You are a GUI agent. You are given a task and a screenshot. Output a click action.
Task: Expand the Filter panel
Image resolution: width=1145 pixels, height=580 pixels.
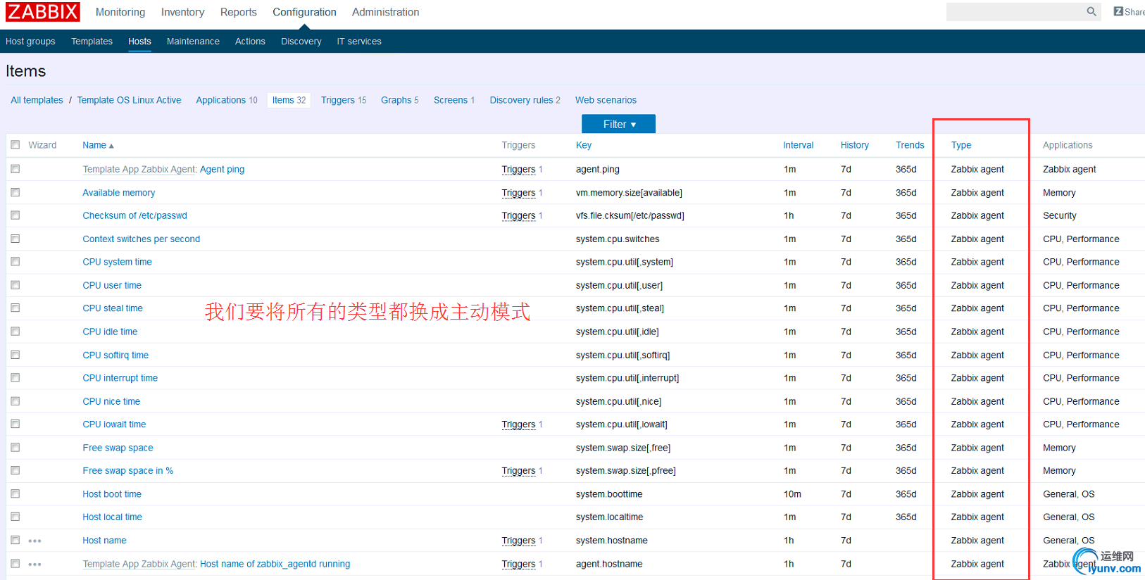618,124
